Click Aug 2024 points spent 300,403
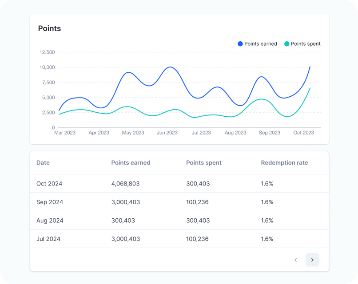The height and width of the screenshot is (284, 358). click(198, 221)
